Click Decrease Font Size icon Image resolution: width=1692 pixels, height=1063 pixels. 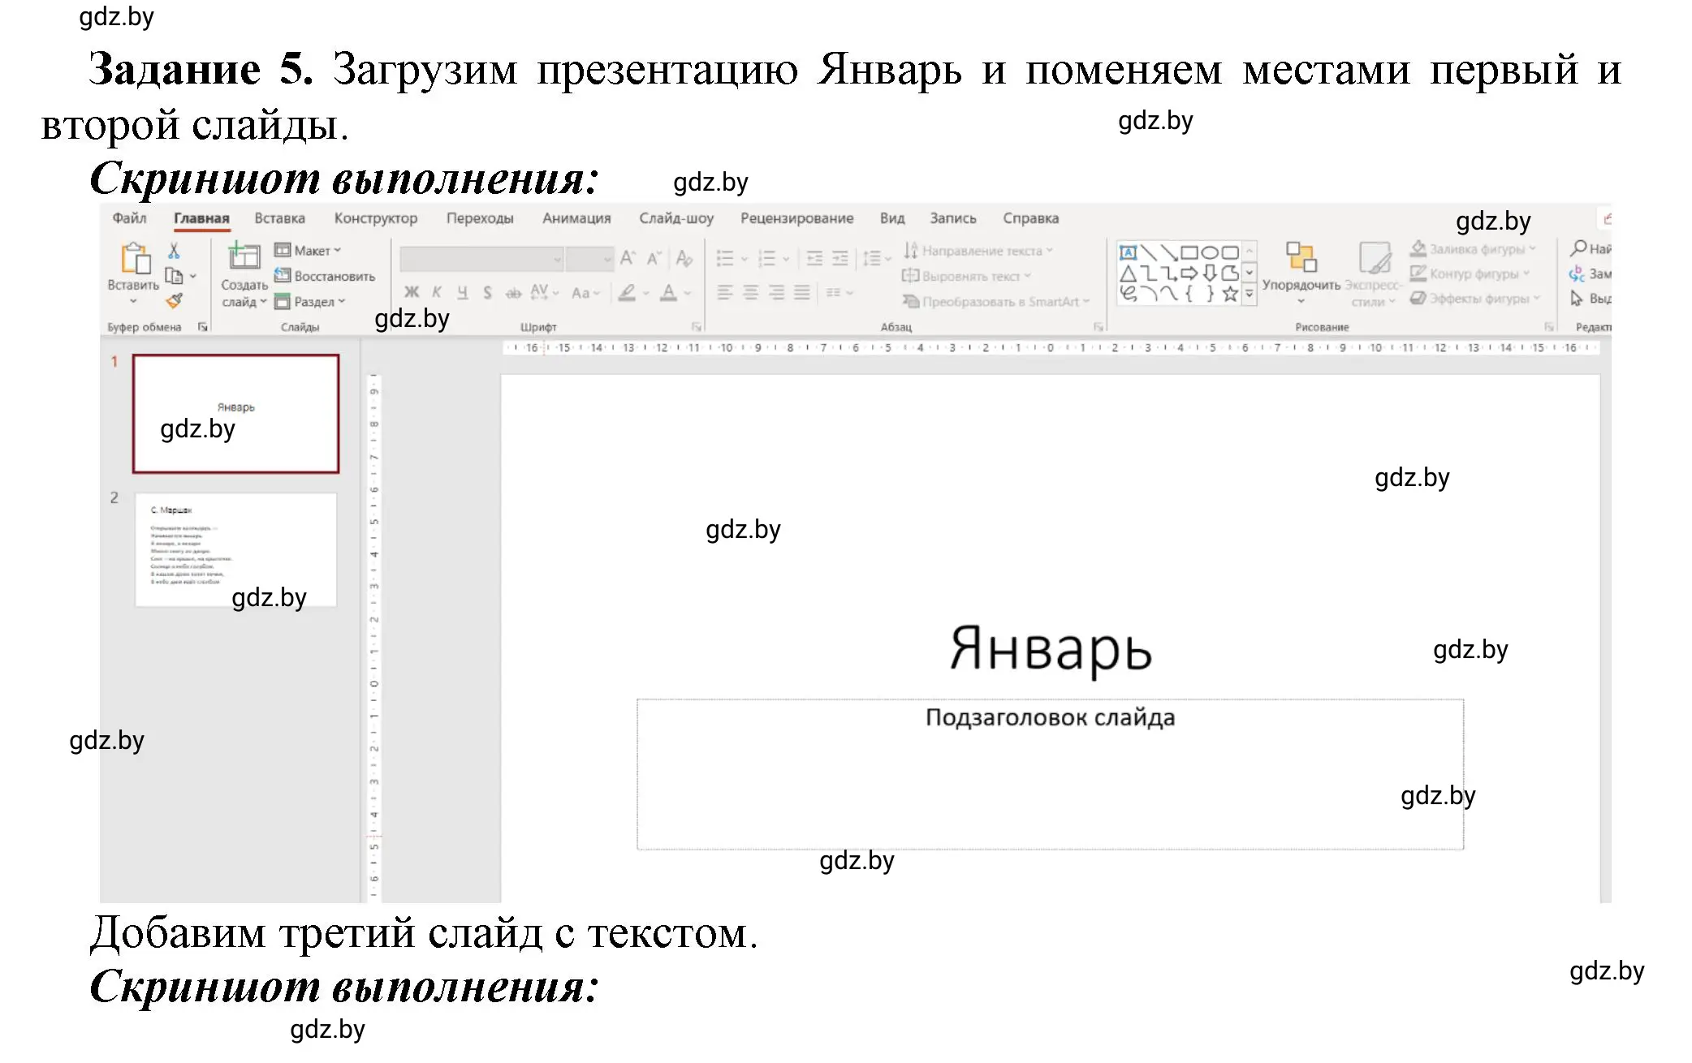654,258
